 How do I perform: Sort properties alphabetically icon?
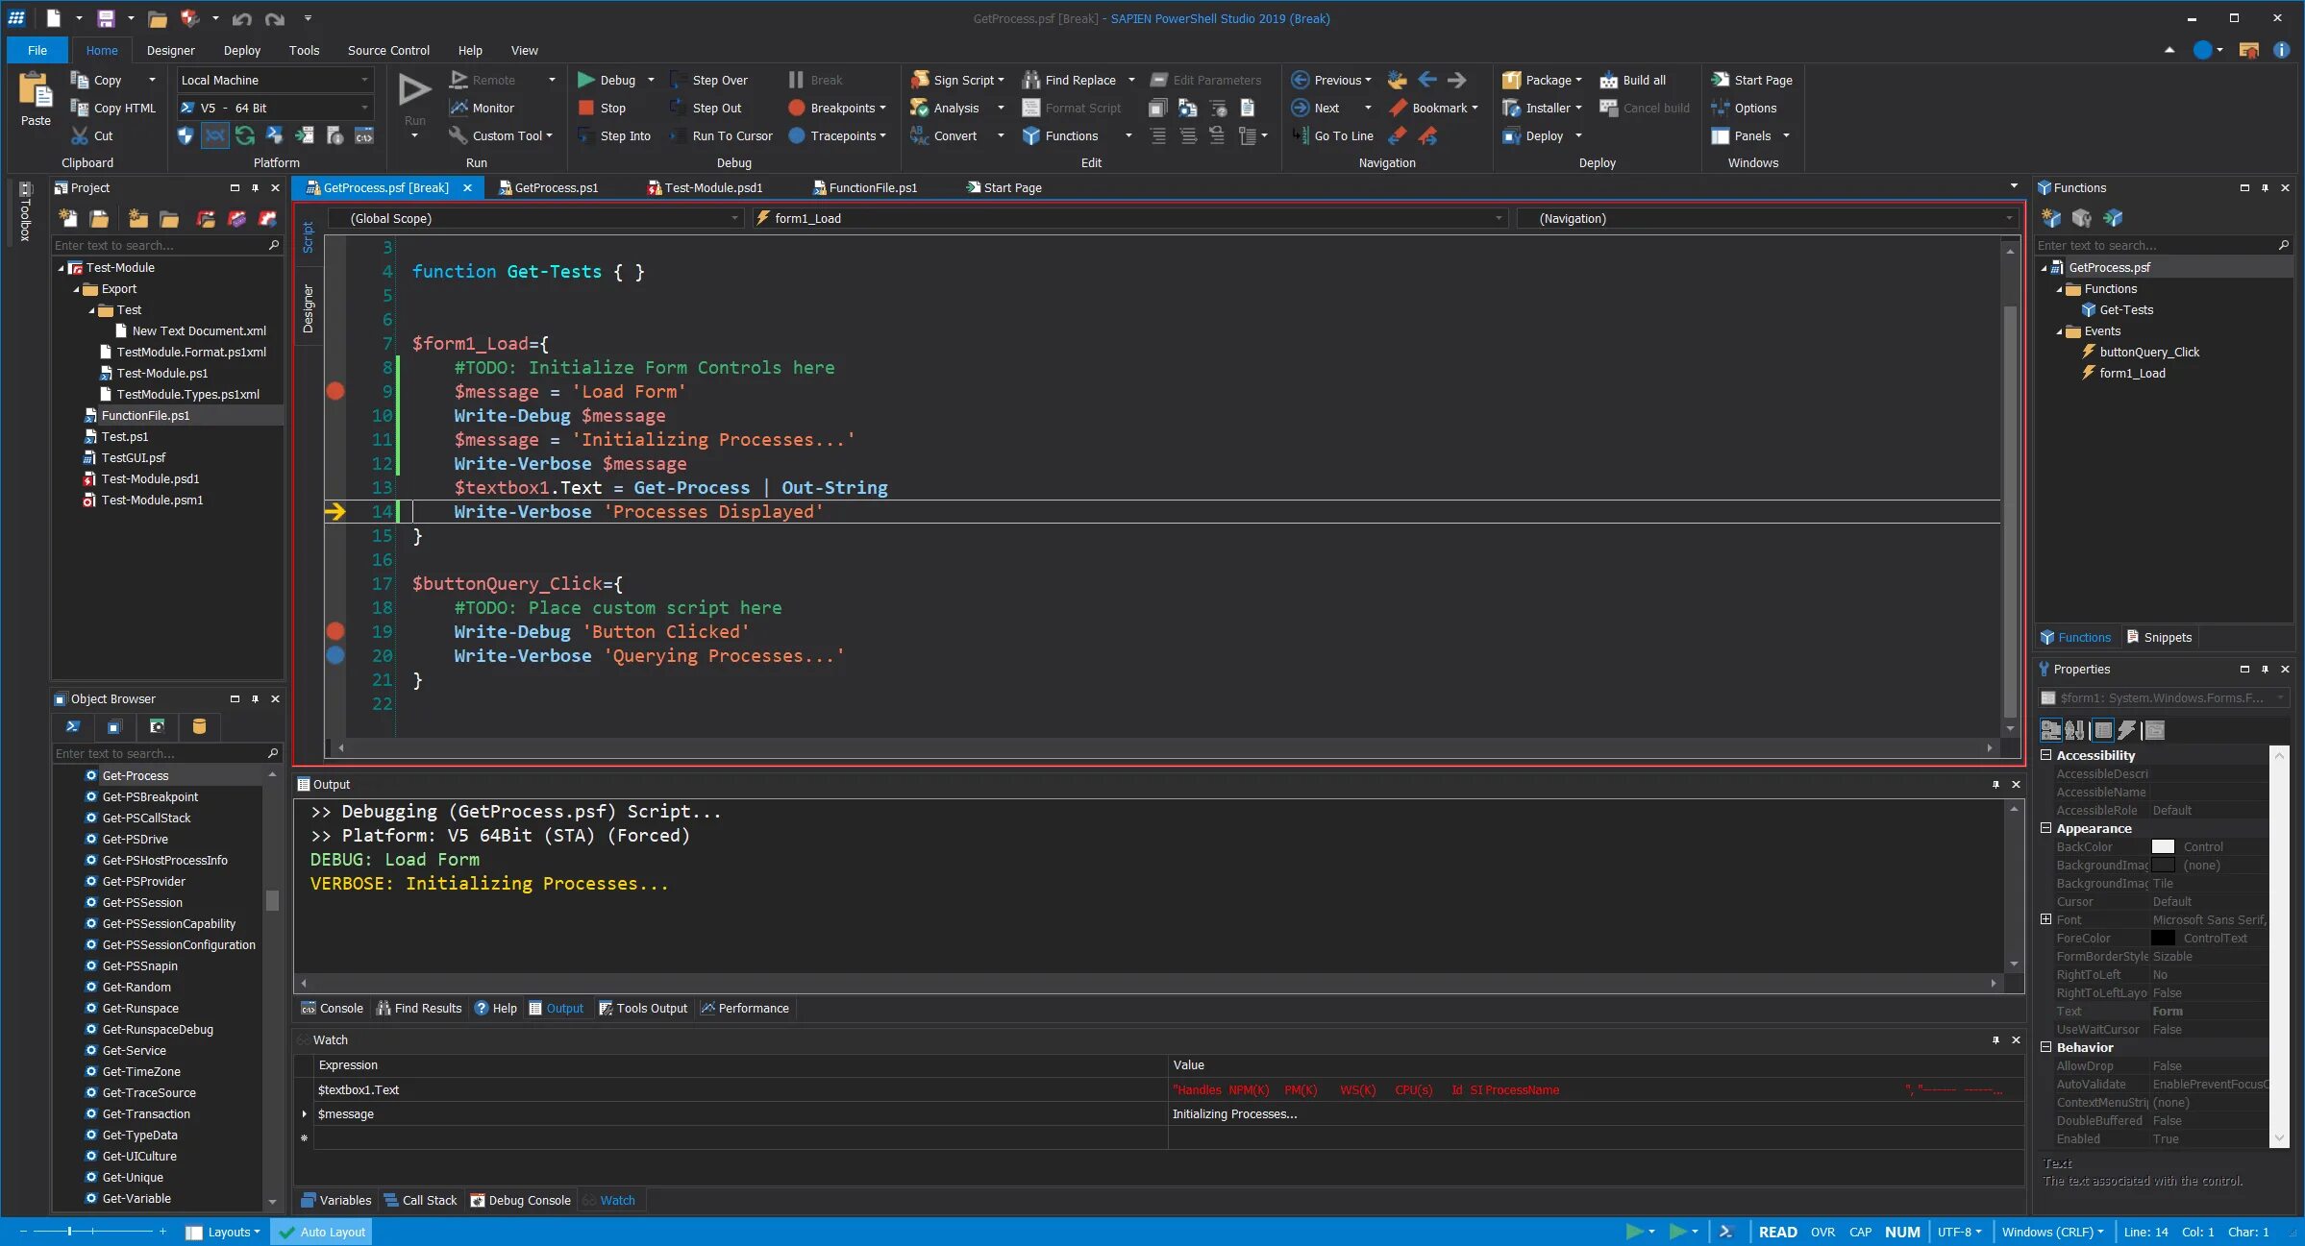pos(2075,730)
